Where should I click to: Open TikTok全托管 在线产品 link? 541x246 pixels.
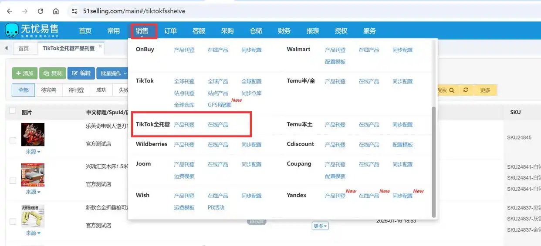[218, 125]
